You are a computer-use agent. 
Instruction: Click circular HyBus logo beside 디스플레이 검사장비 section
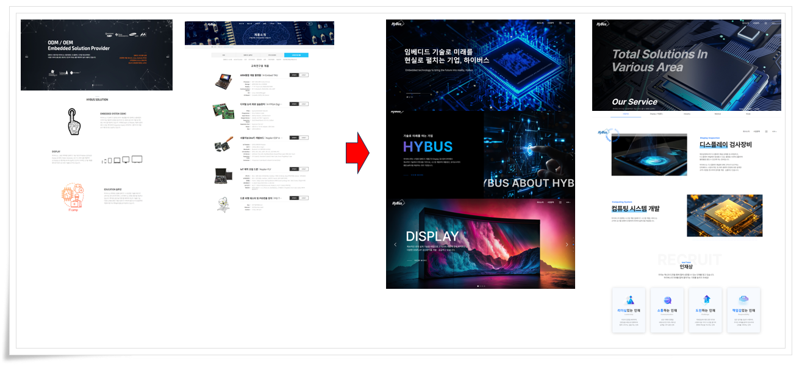pyautogui.click(x=609, y=135)
